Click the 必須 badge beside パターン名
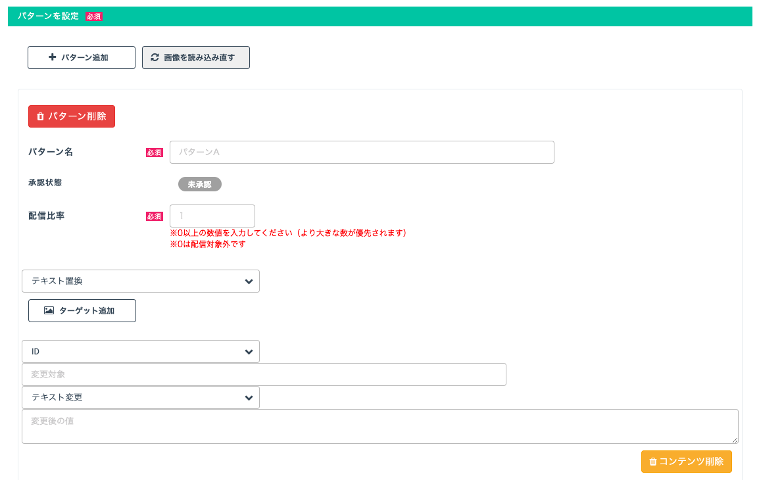Image resolution: width=759 pixels, height=480 pixels. [x=154, y=153]
